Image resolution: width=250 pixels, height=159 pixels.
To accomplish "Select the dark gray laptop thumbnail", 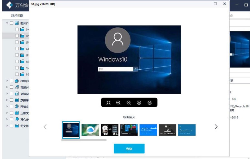I will tap(167, 130).
